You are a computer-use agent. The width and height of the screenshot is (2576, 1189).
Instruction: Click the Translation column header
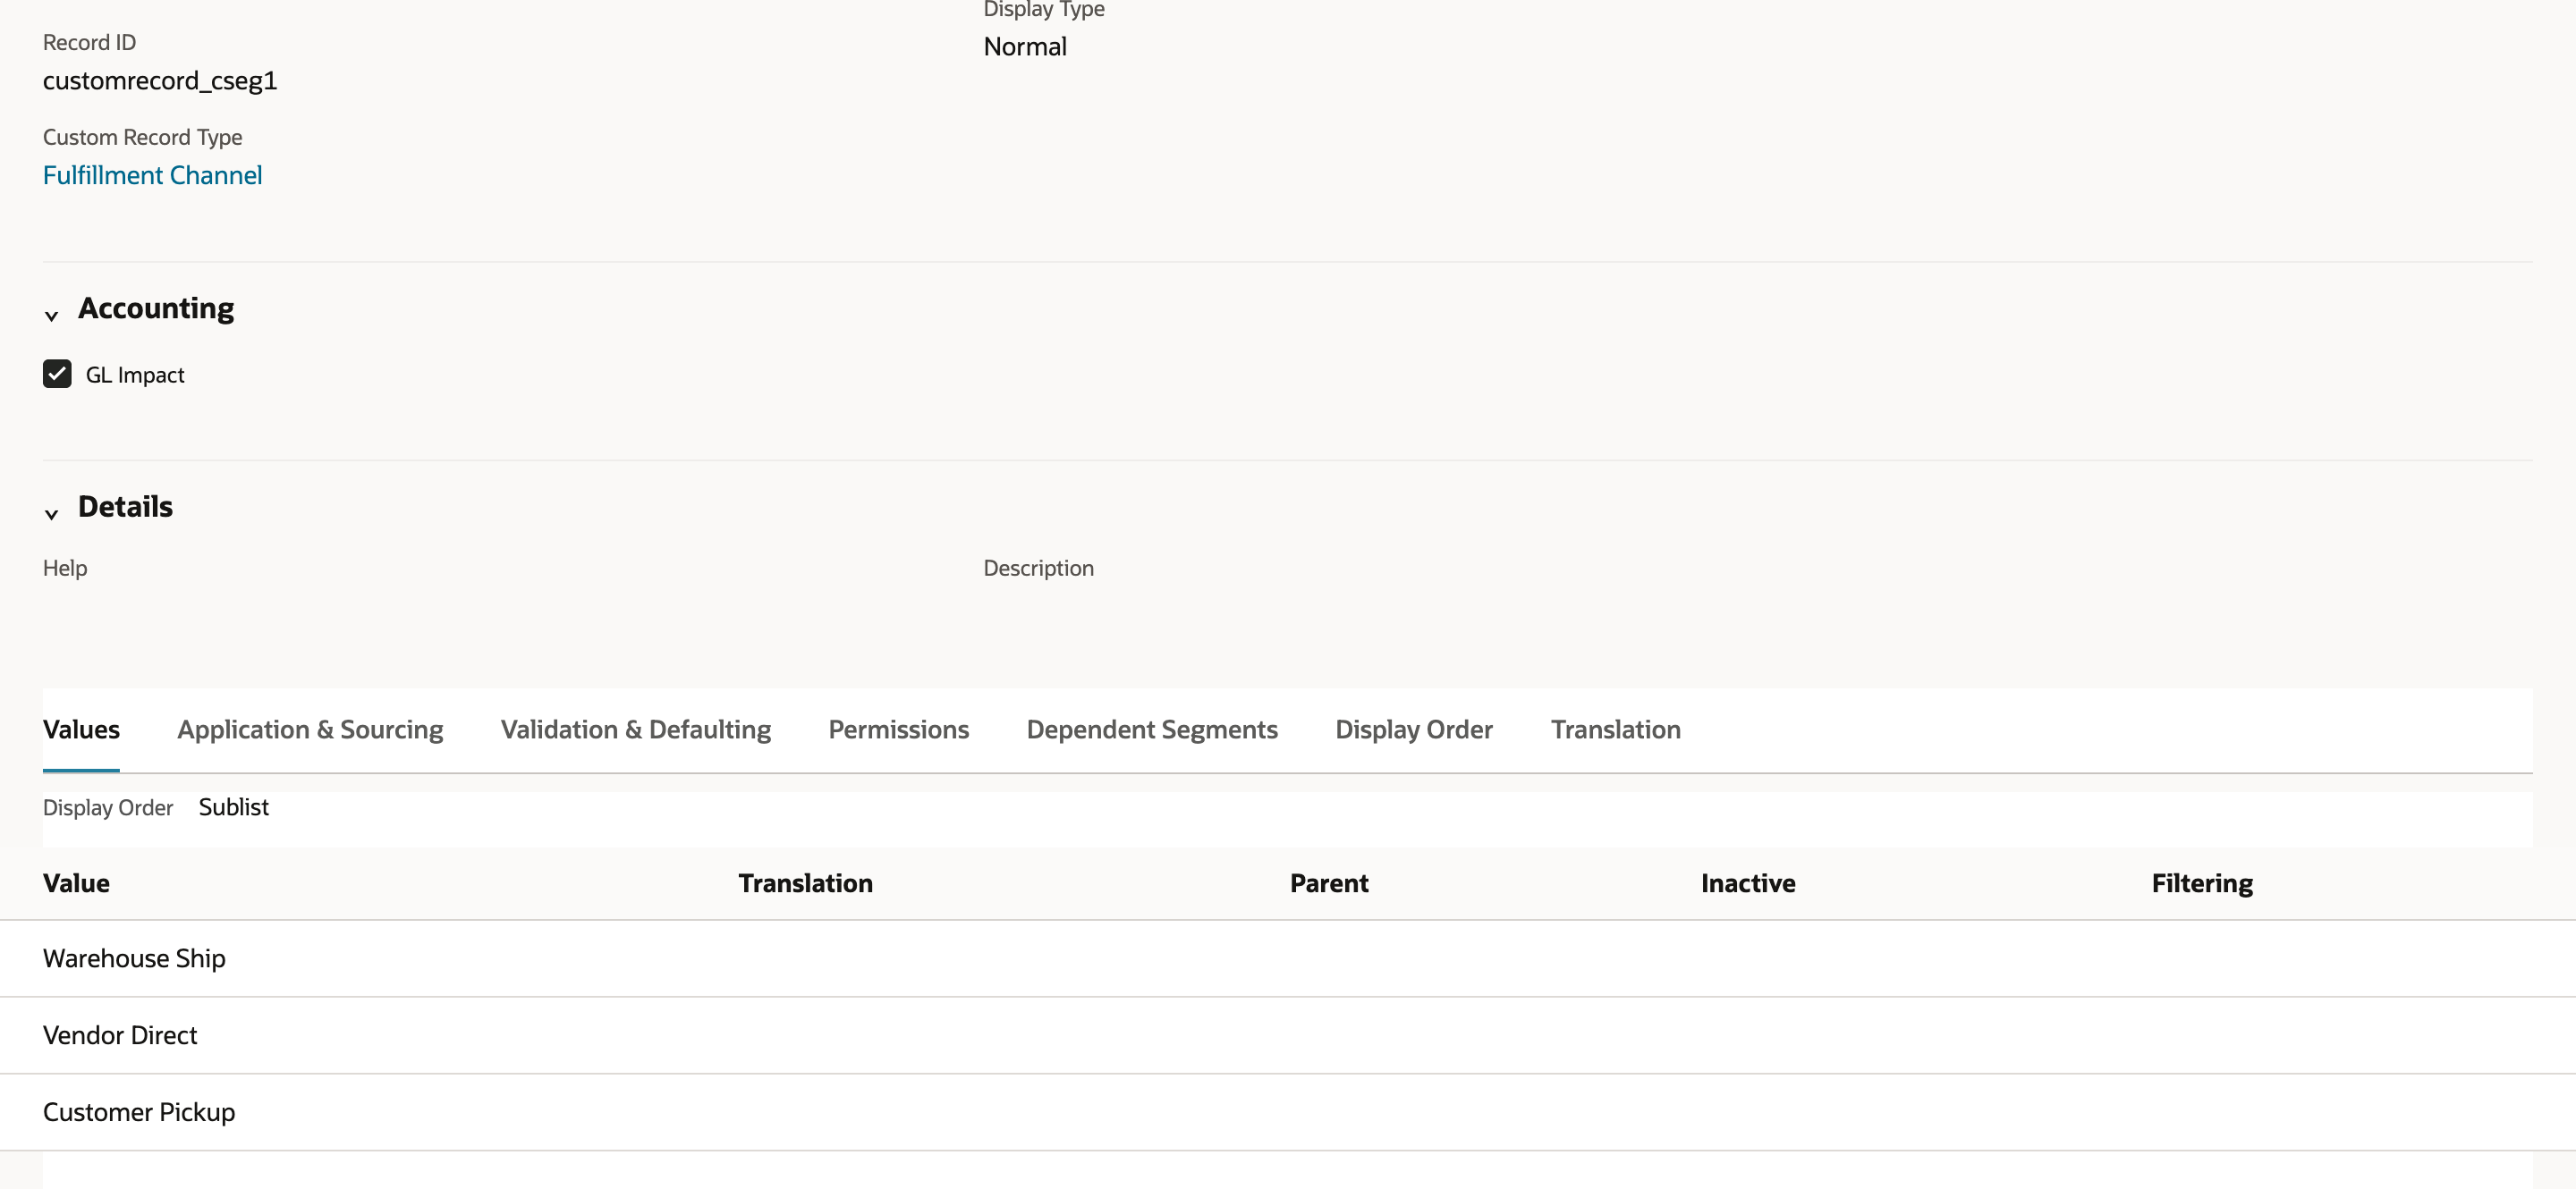tap(805, 883)
